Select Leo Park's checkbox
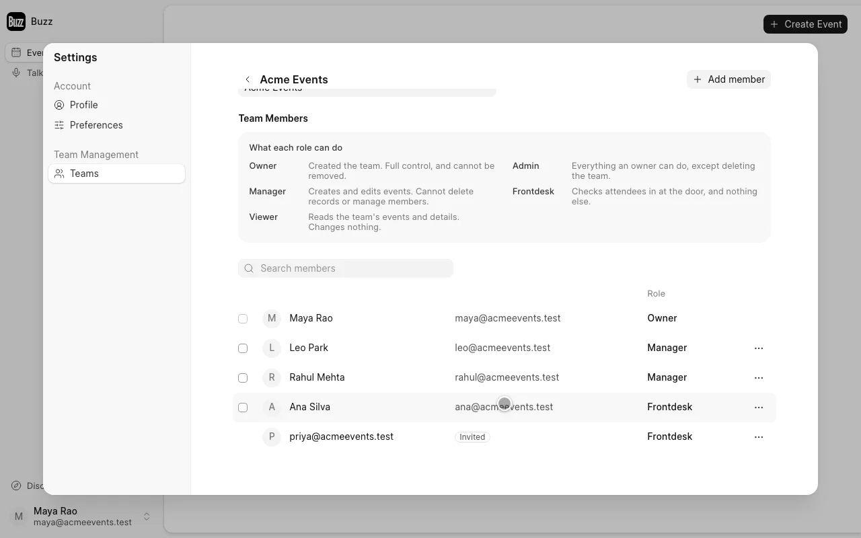 pos(243,348)
